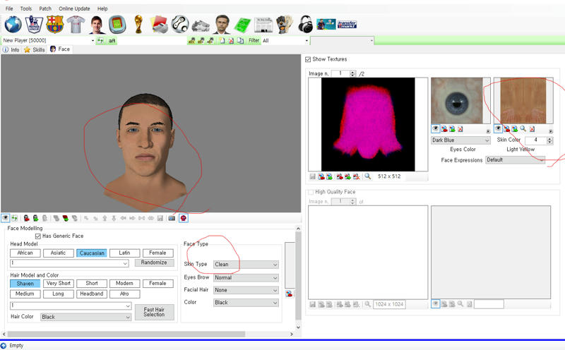Screen dimensions: 565x350
Task: Open the kit shirt editor icon
Action: pyautogui.click(x=76, y=25)
